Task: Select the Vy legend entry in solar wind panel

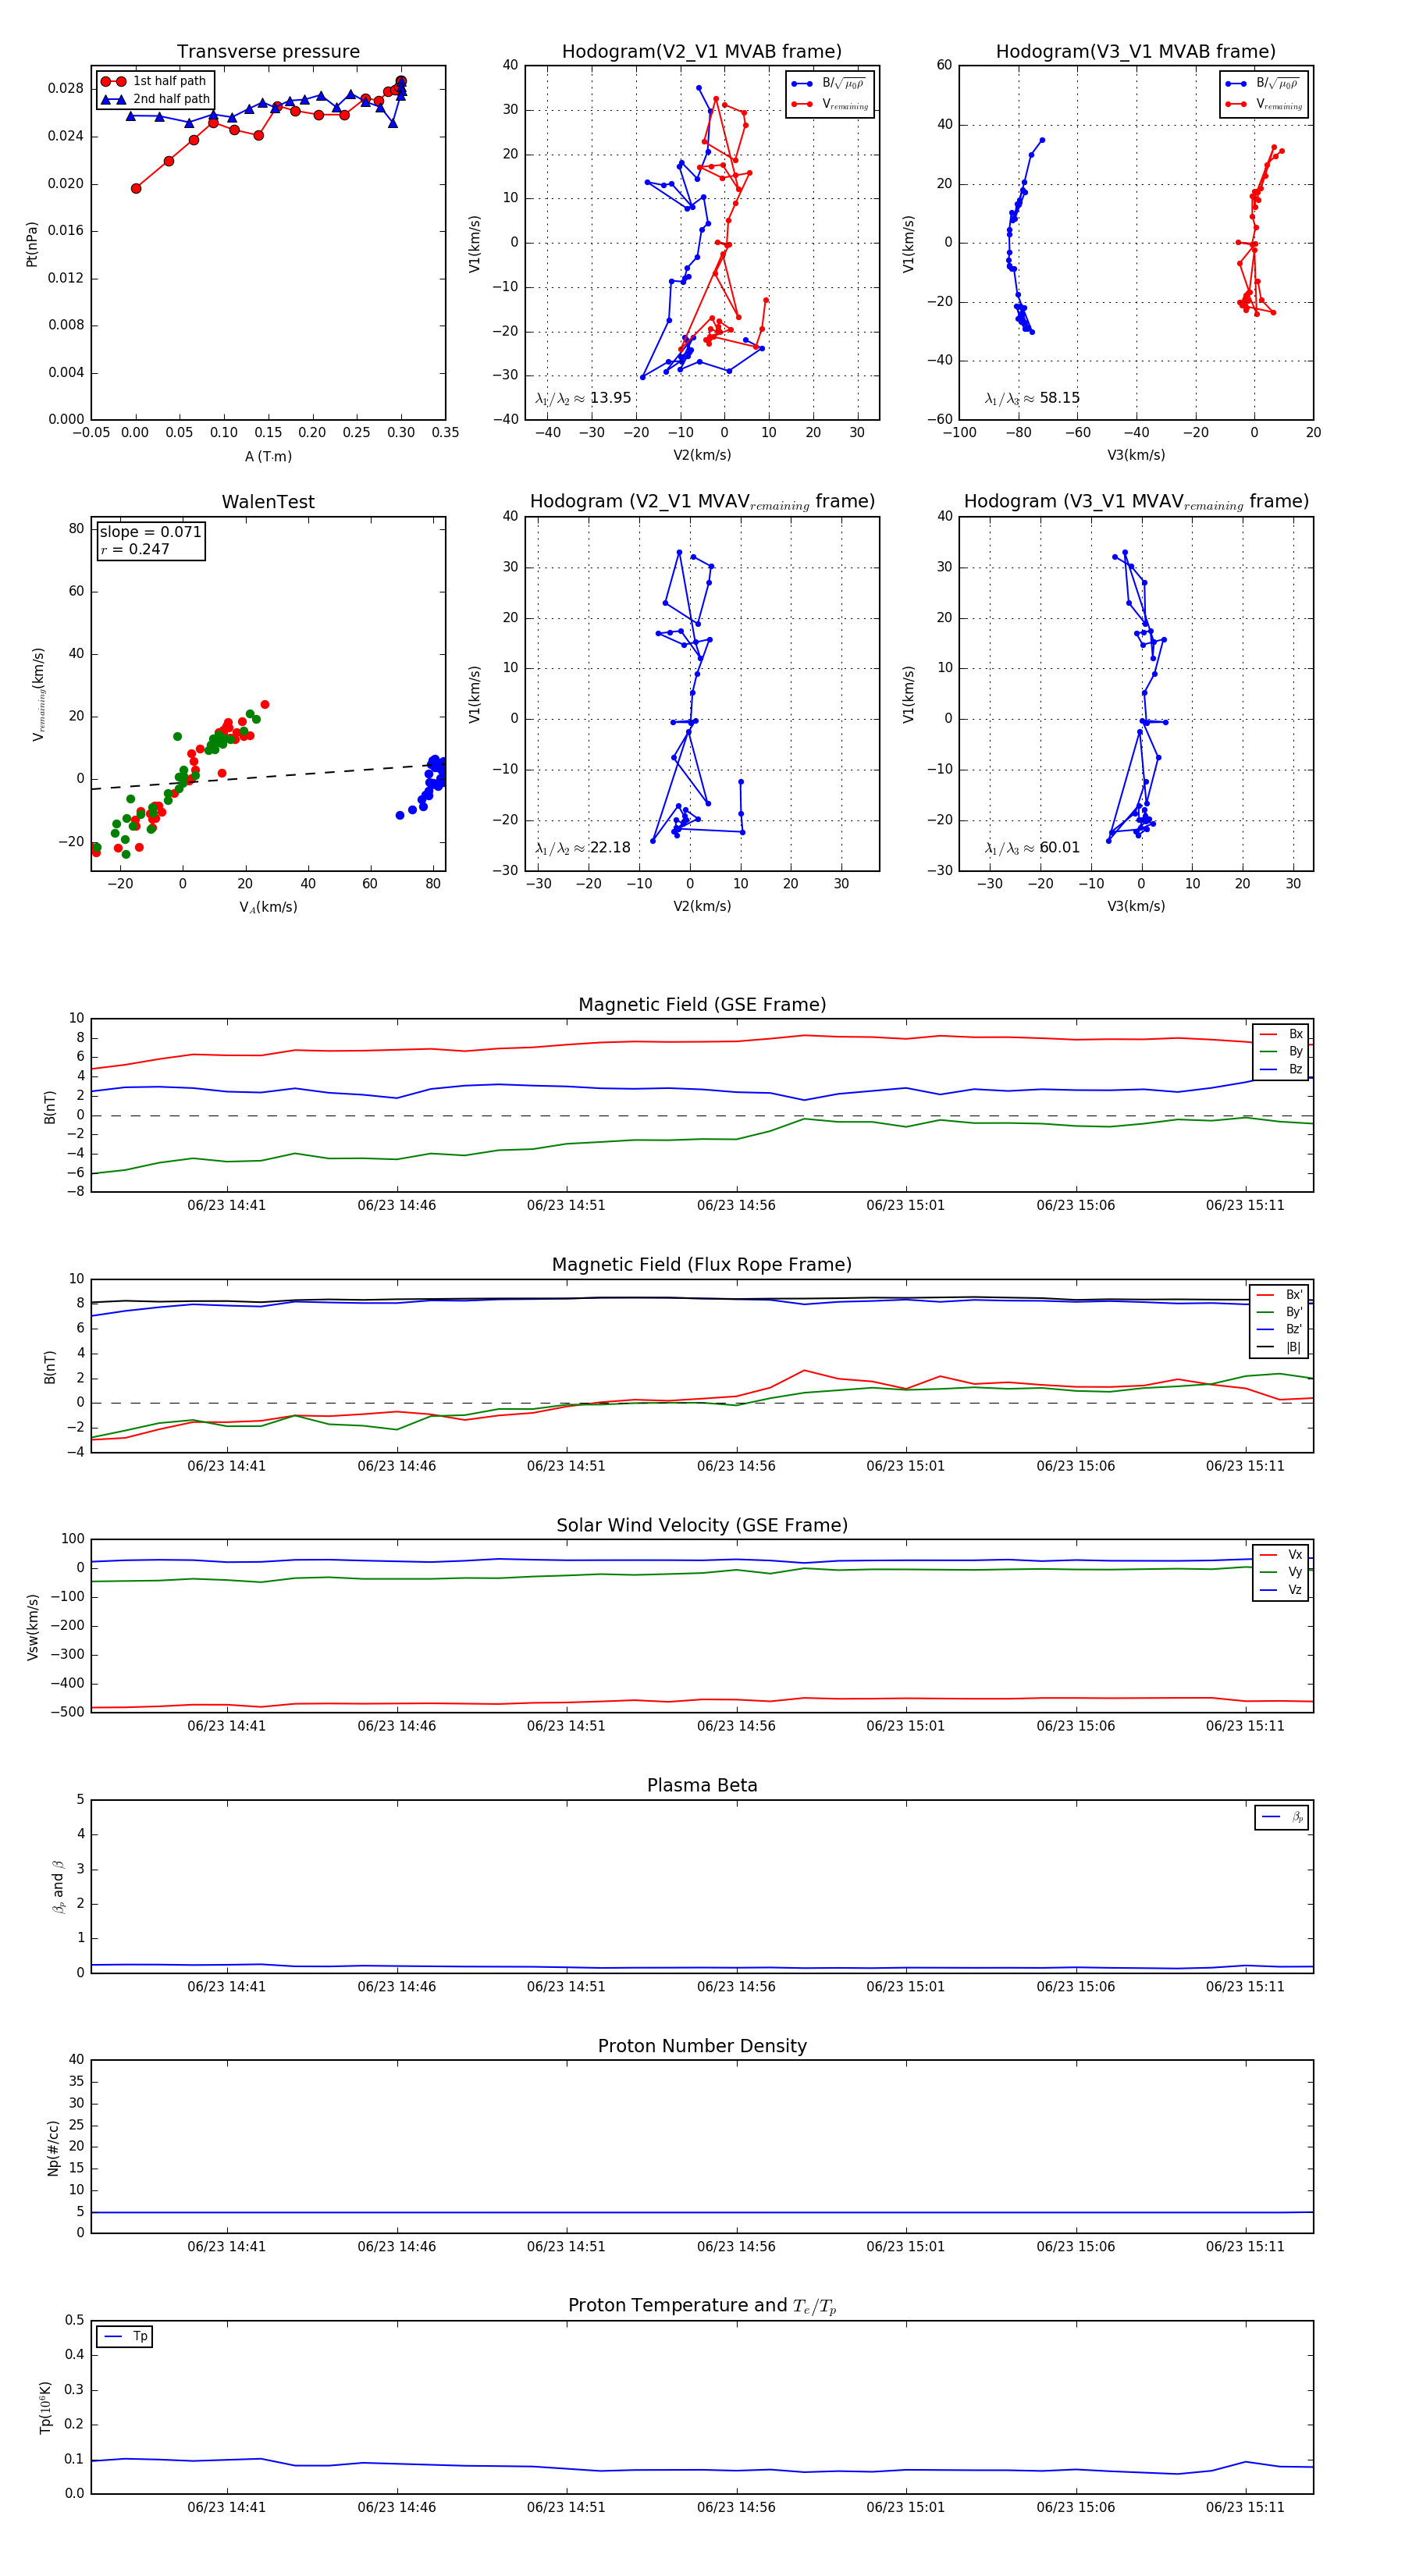Action: click(1281, 1572)
